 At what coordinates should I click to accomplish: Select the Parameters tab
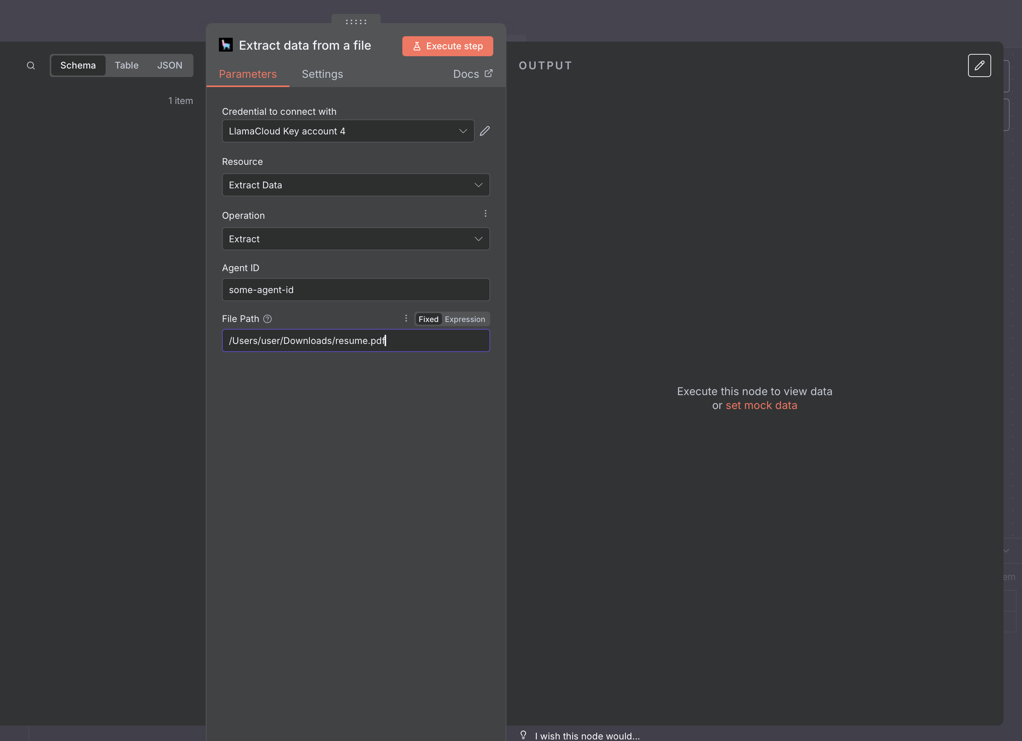[248, 74]
